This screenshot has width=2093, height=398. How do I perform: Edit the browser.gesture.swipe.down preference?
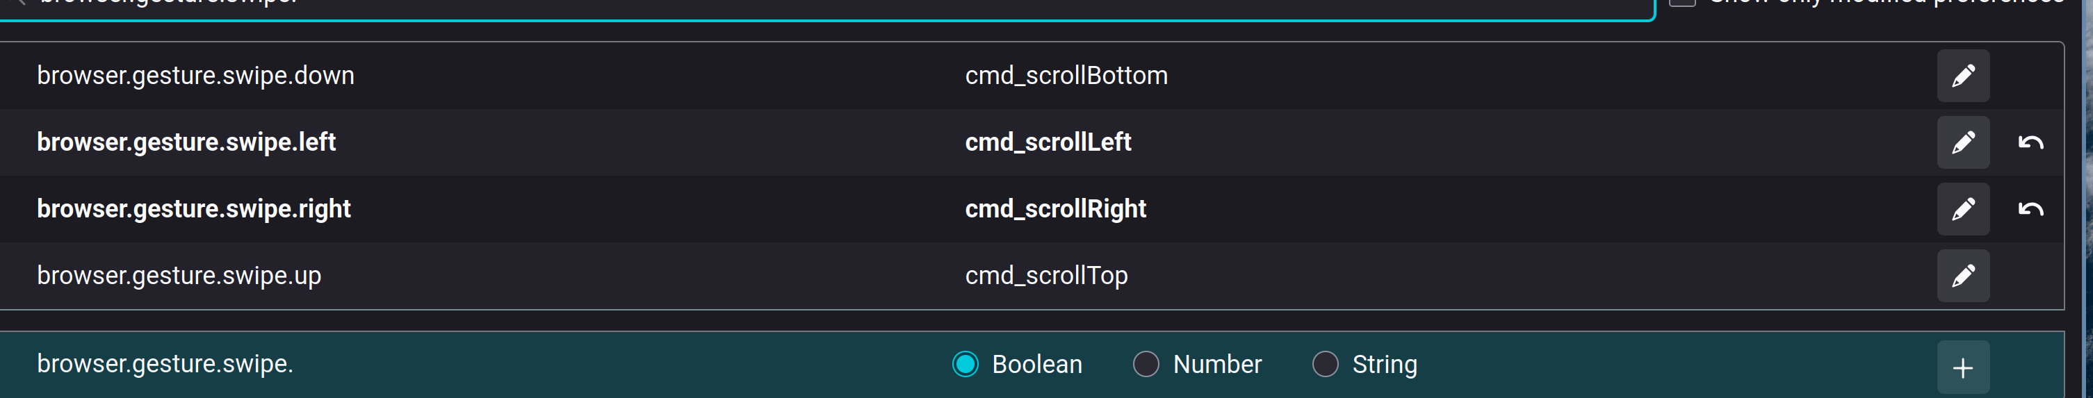click(x=1962, y=76)
